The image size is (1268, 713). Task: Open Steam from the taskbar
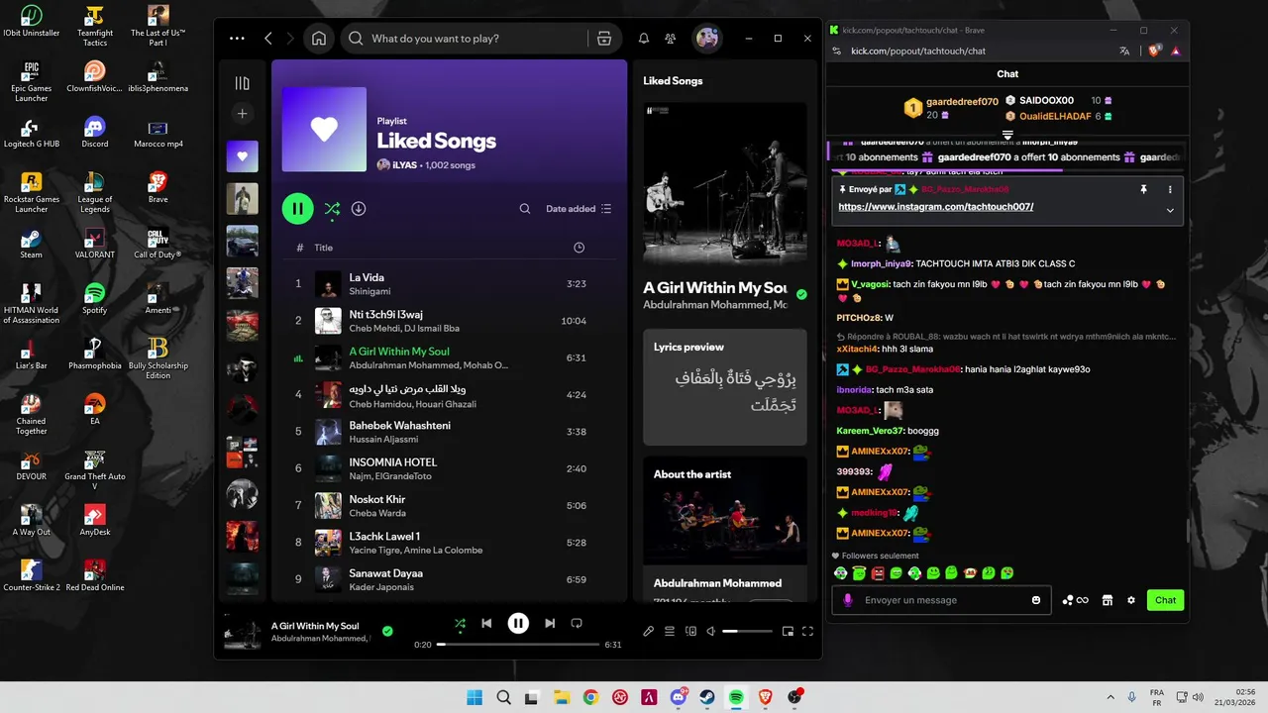coord(707,697)
